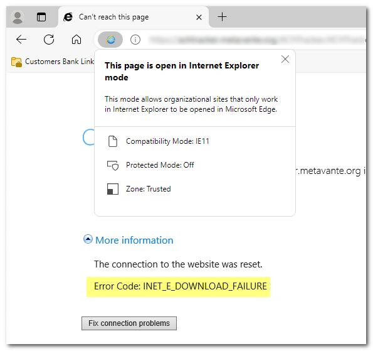Click the More information link text
The height and width of the screenshot is (351, 373).
134,240
